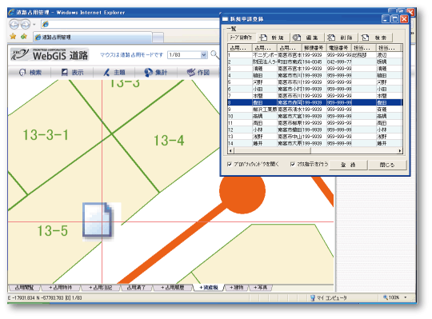Click the add-to-favorites star with green arrow
The width and height of the screenshot is (432, 319).
tap(24, 36)
